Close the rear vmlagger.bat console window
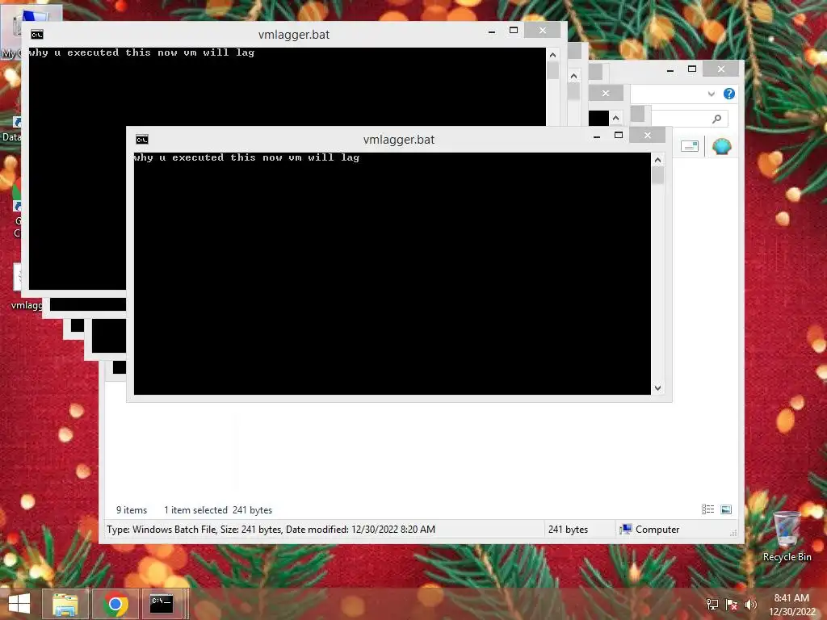The height and width of the screenshot is (620, 827). [542, 31]
